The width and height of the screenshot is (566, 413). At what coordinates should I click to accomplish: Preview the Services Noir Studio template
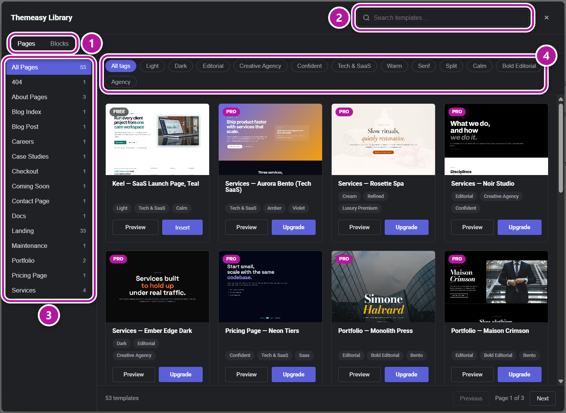pos(472,227)
